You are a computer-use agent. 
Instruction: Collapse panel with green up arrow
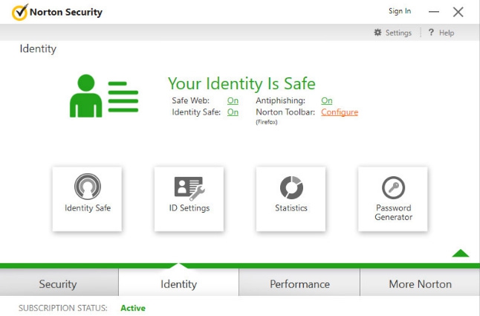(461, 254)
